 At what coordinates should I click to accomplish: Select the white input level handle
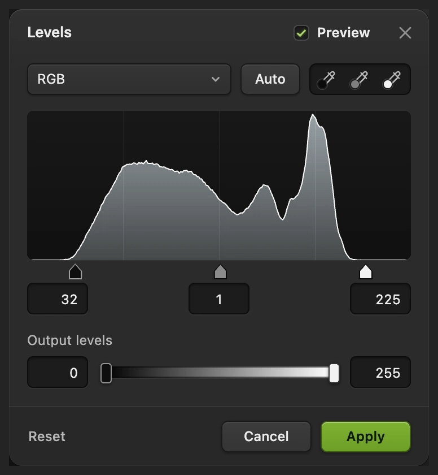coord(366,272)
